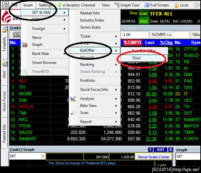Image resolution: width=201 pixels, height=173 pixels.
Task: Click the field containing 1.00
Action: tap(135, 35)
